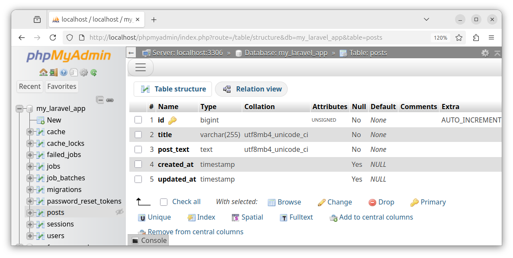The image size is (513, 258).
Task: Tick the checkbox for post_text column
Action: point(138,149)
